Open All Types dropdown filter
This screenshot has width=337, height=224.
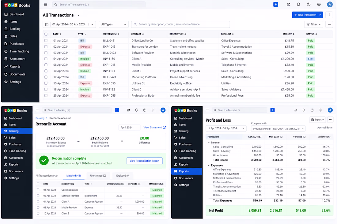[114, 24]
